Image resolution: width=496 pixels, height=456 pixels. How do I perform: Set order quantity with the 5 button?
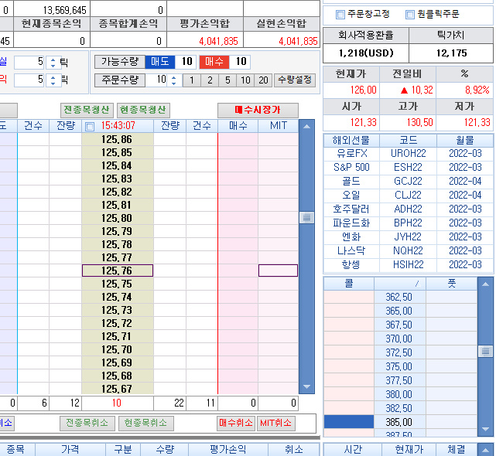point(227,80)
